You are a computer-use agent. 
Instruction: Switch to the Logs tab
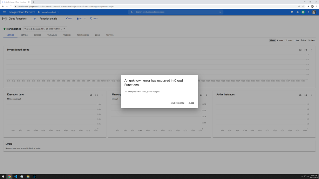click(x=97, y=35)
